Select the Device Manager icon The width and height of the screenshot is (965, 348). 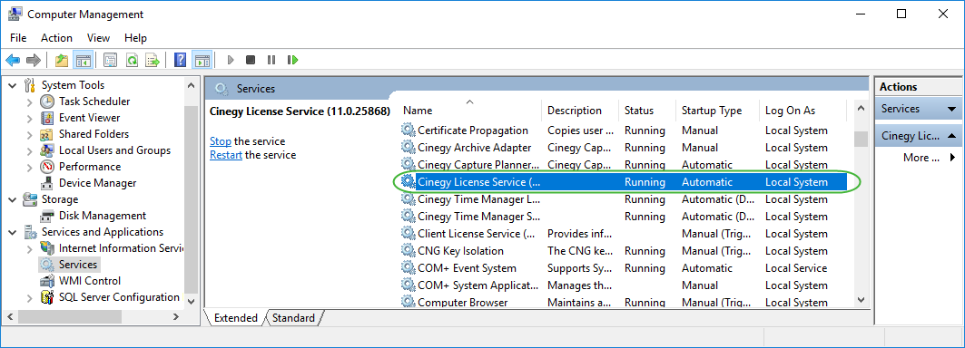(47, 182)
